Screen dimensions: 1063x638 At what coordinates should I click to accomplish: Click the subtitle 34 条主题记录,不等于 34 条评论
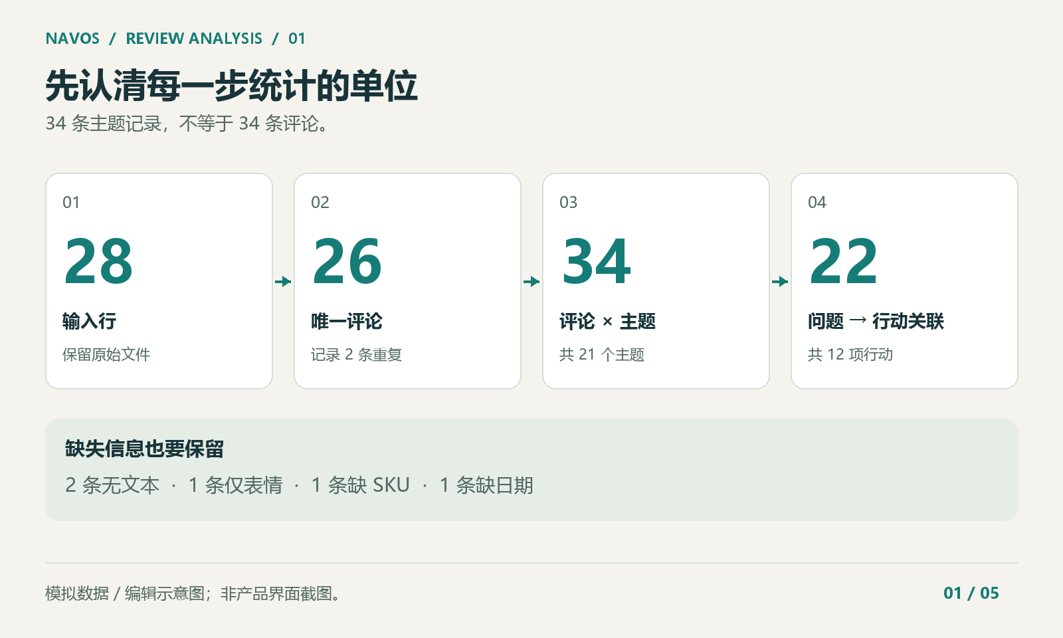tap(187, 124)
